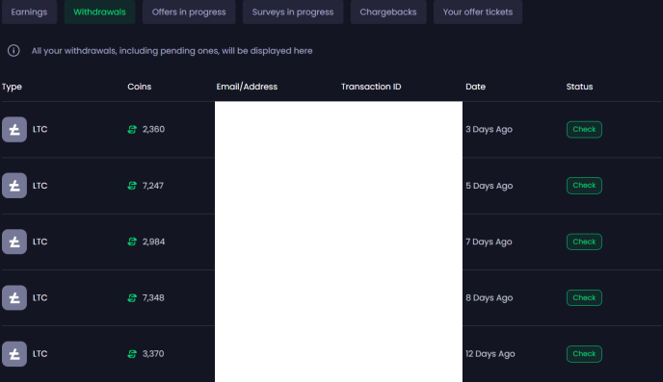Click the Coins column header
This screenshot has height=382, width=663.
tap(139, 87)
